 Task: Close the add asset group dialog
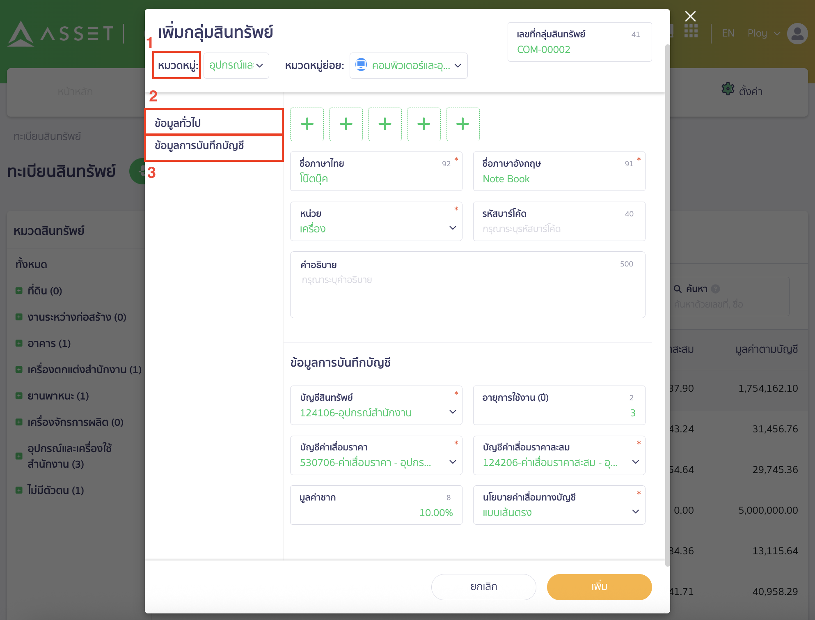(690, 16)
